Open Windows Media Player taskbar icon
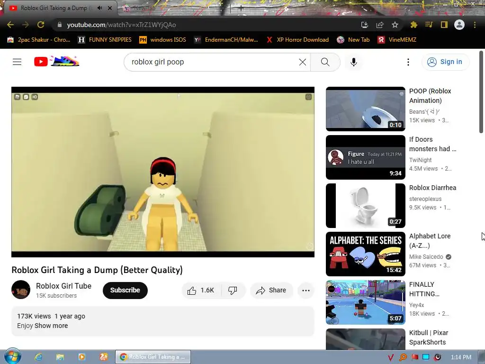 click(x=81, y=357)
